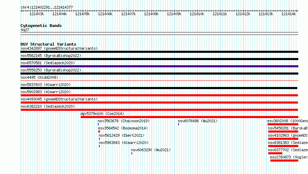Click the blue marker under nsv5612429
This screenshot has height=174, width=308.
tap(99, 139)
